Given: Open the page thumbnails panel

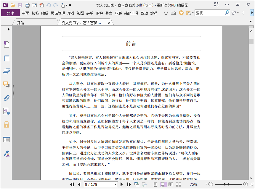Looking at the screenshot, I should [x=7, y=58].
